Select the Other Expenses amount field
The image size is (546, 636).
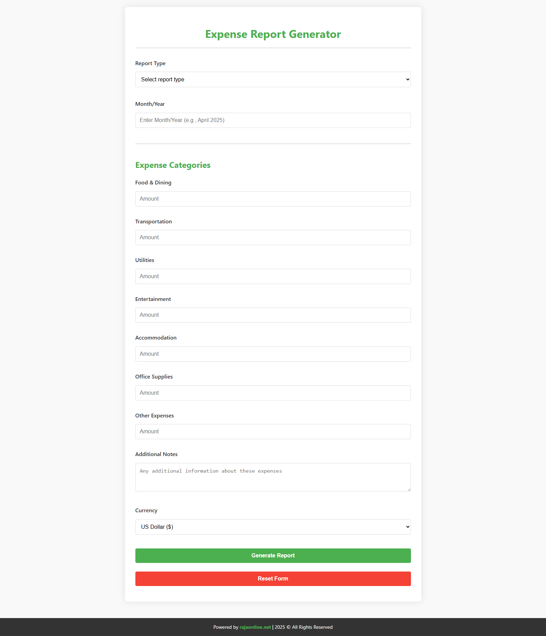click(x=272, y=432)
